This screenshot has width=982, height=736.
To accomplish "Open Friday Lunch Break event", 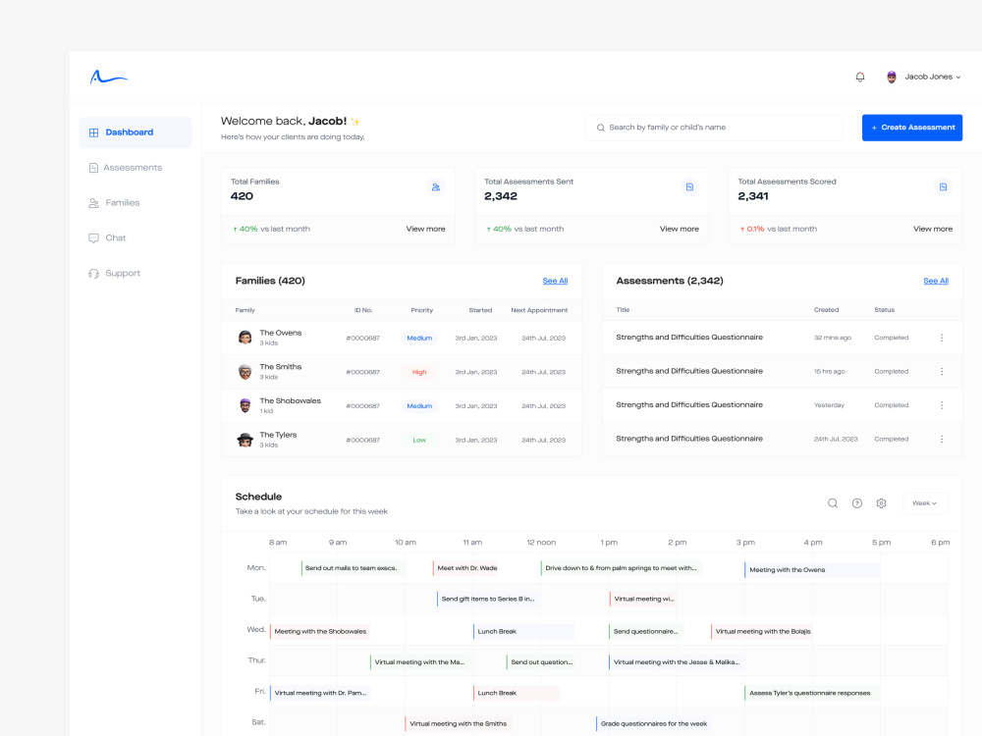I will pos(517,693).
